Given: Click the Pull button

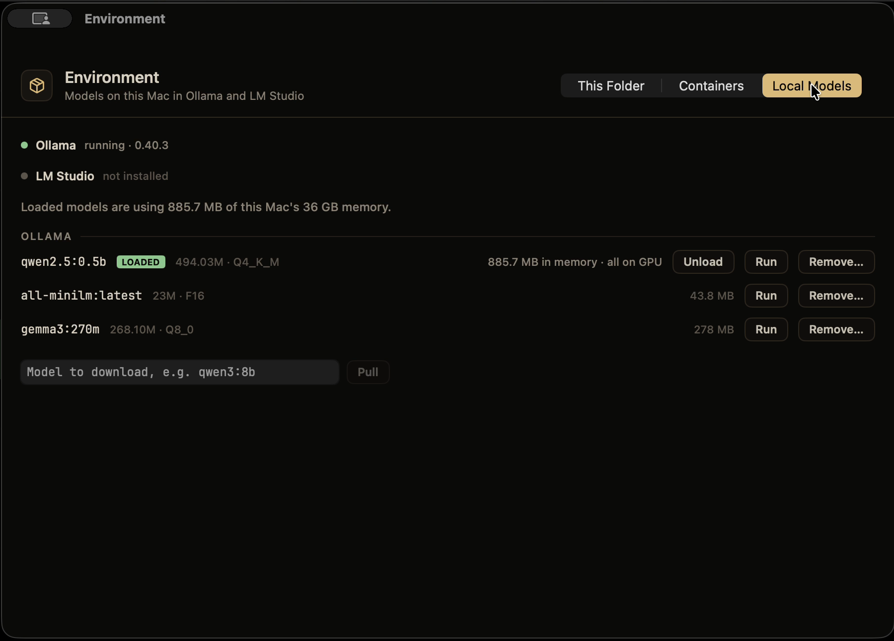Looking at the screenshot, I should (x=368, y=372).
